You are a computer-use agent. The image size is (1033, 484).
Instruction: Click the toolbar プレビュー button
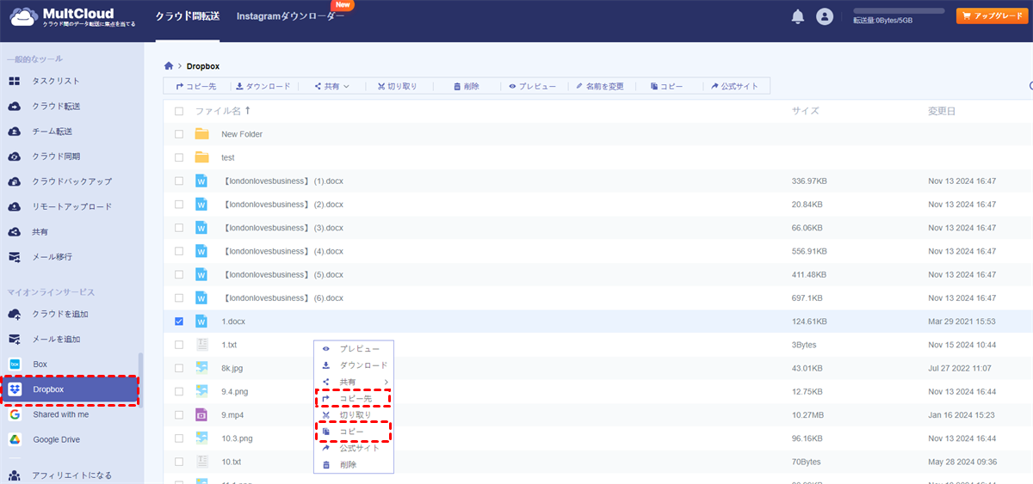click(532, 86)
